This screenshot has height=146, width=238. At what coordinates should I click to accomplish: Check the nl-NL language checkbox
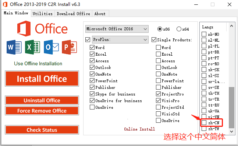point(204,40)
